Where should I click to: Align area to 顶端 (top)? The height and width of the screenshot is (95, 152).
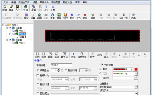click(x=50, y=55)
